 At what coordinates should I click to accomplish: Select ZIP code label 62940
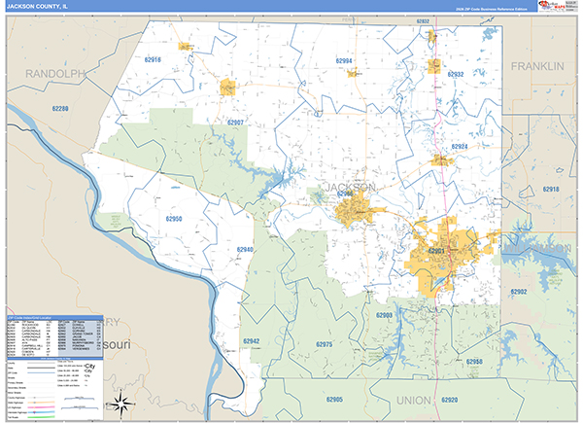pyautogui.click(x=245, y=250)
